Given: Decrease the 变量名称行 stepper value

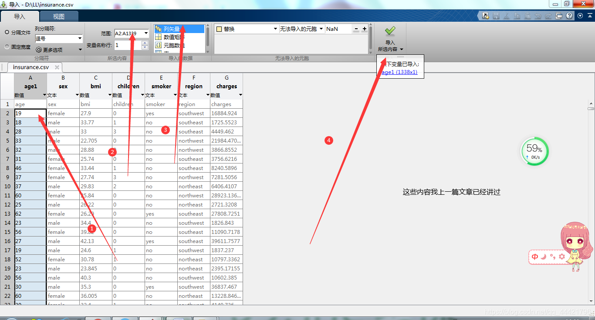Looking at the screenshot, I should (x=145, y=47).
